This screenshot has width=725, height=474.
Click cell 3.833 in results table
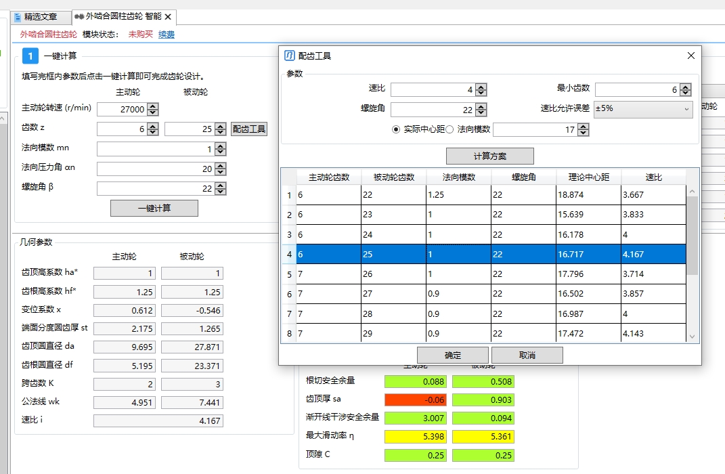pos(653,215)
